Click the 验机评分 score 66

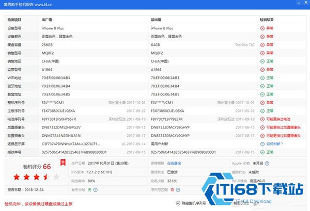point(47,167)
